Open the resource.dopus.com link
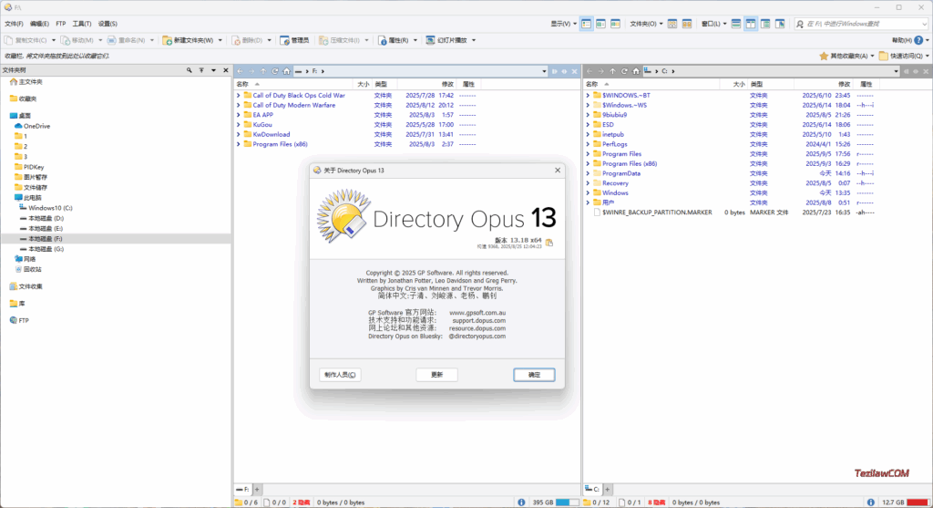Image resolution: width=933 pixels, height=508 pixels. pyautogui.click(x=477, y=328)
